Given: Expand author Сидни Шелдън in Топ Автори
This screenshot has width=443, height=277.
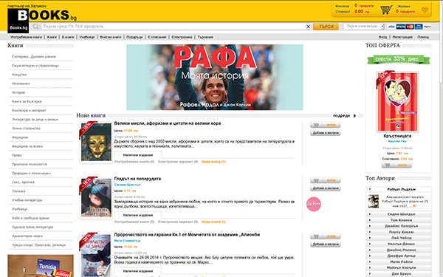Looking at the screenshot, I should click(x=399, y=214).
